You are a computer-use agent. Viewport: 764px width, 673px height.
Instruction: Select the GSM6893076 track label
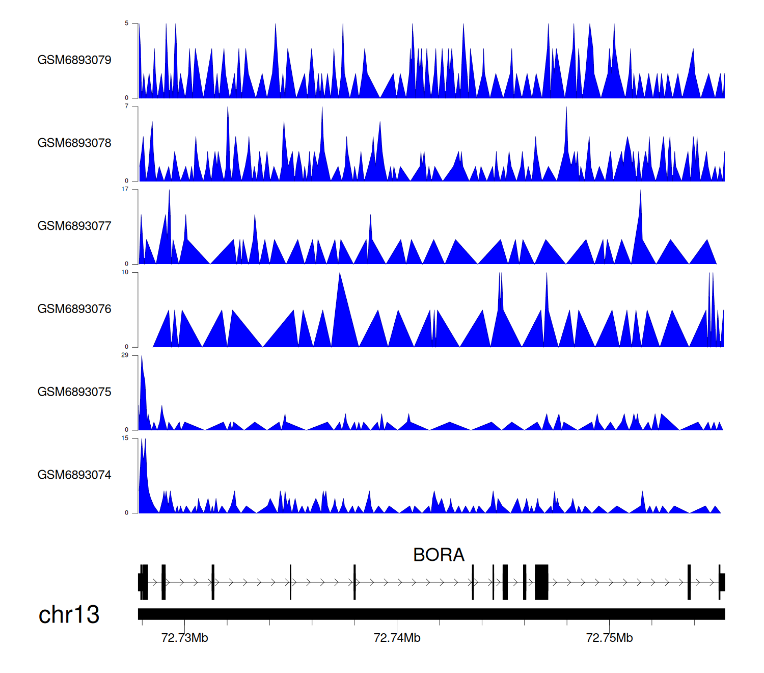[x=74, y=309]
